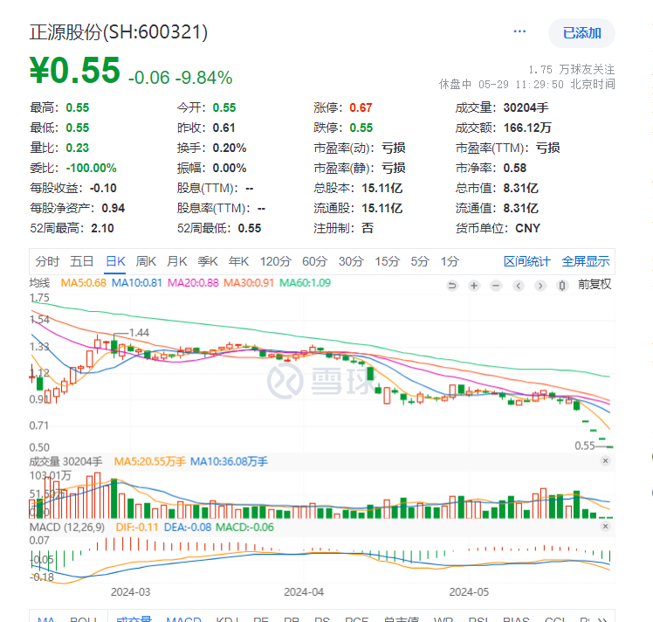Click the 1.75 万球友关注 followers text
This screenshot has width=653, height=622.
(x=571, y=69)
